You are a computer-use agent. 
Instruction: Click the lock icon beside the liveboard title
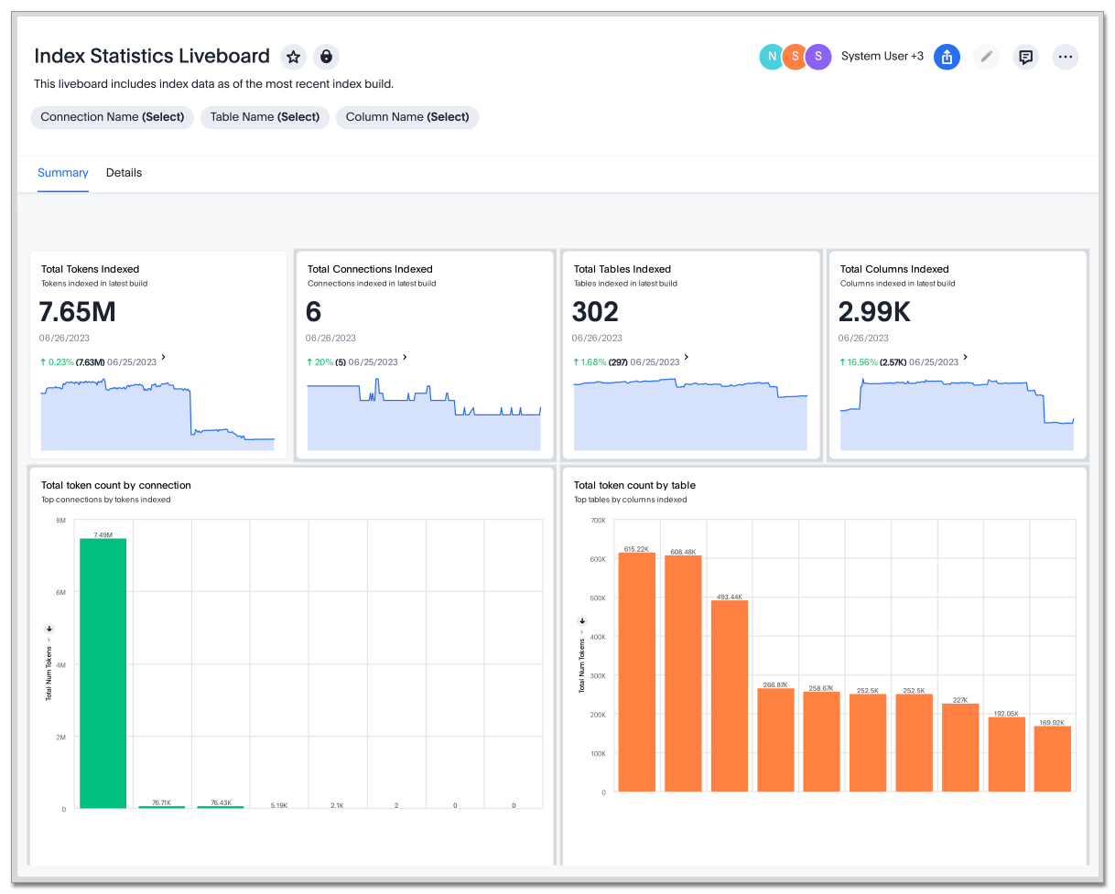point(326,57)
